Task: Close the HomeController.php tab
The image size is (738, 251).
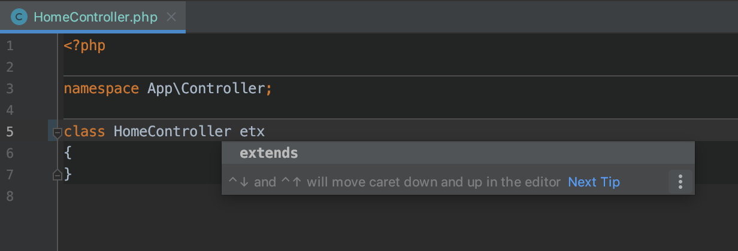Action: (x=171, y=17)
